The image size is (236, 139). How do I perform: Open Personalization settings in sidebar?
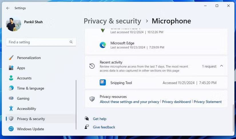coord(29,58)
